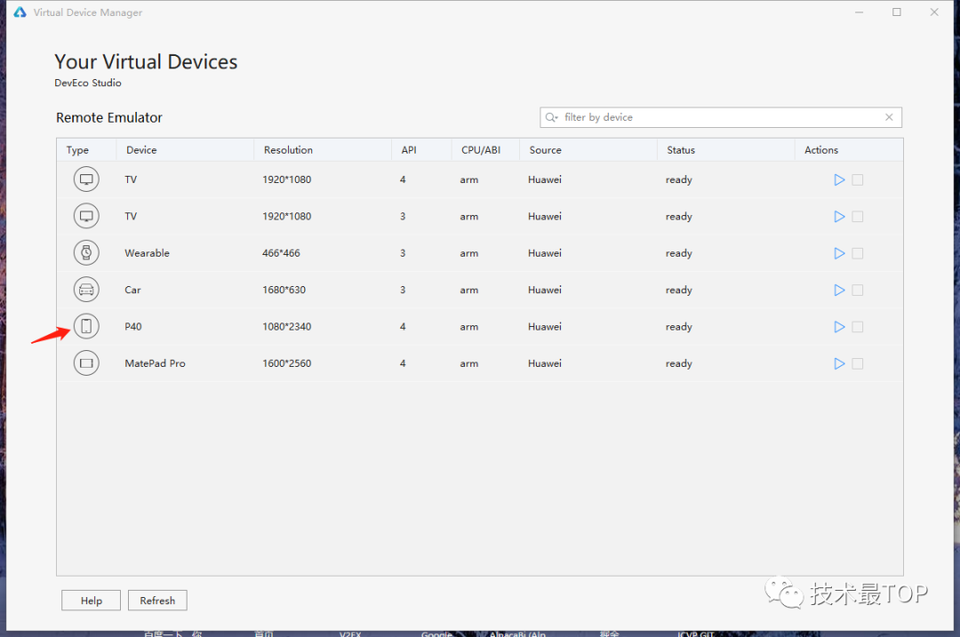
Task: Select the MatePad Pro tablet type icon
Action: [x=86, y=362]
